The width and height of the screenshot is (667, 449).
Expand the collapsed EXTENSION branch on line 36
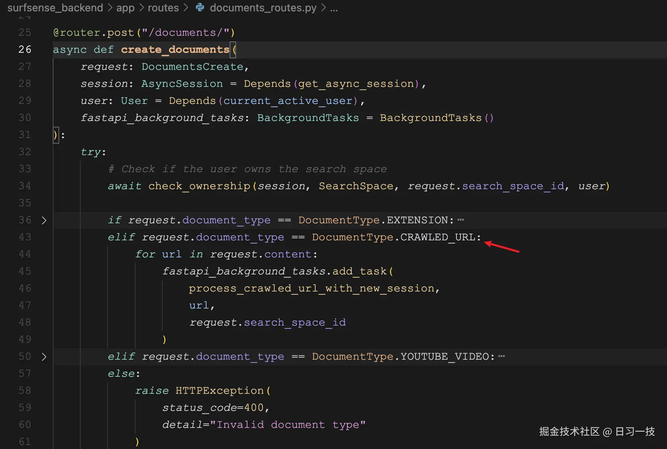coord(44,220)
